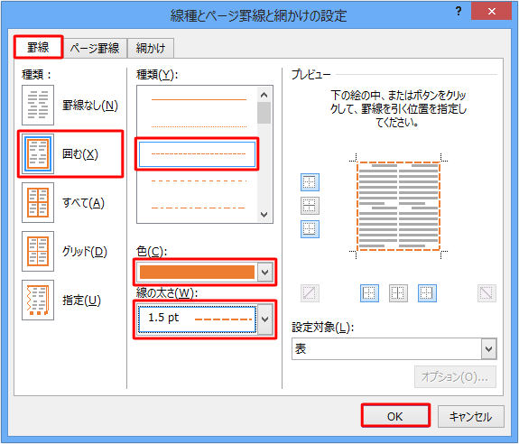
Task: Select the グリッド (grid) border setting icon
Action: [38, 251]
